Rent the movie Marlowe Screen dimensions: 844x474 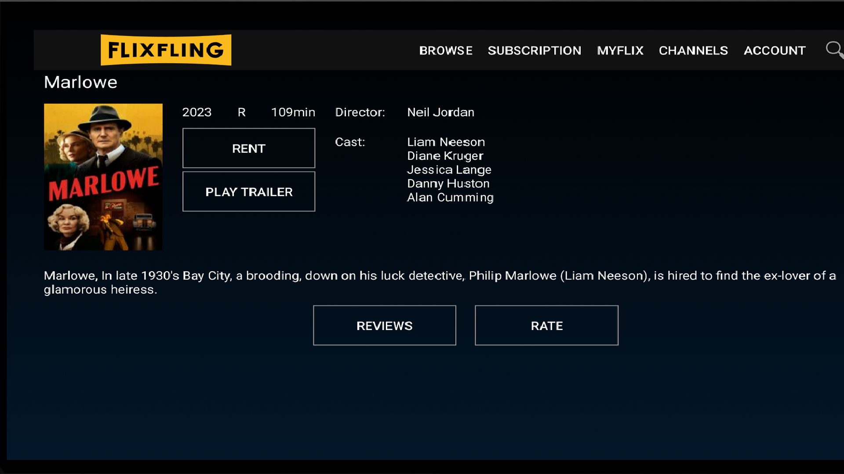click(248, 148)
